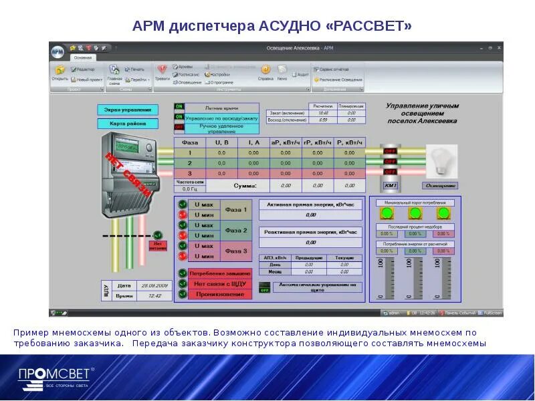Open the Тревоги alarms panel
This screenshot has width=535, height=401.
click(x=162, y=73)
